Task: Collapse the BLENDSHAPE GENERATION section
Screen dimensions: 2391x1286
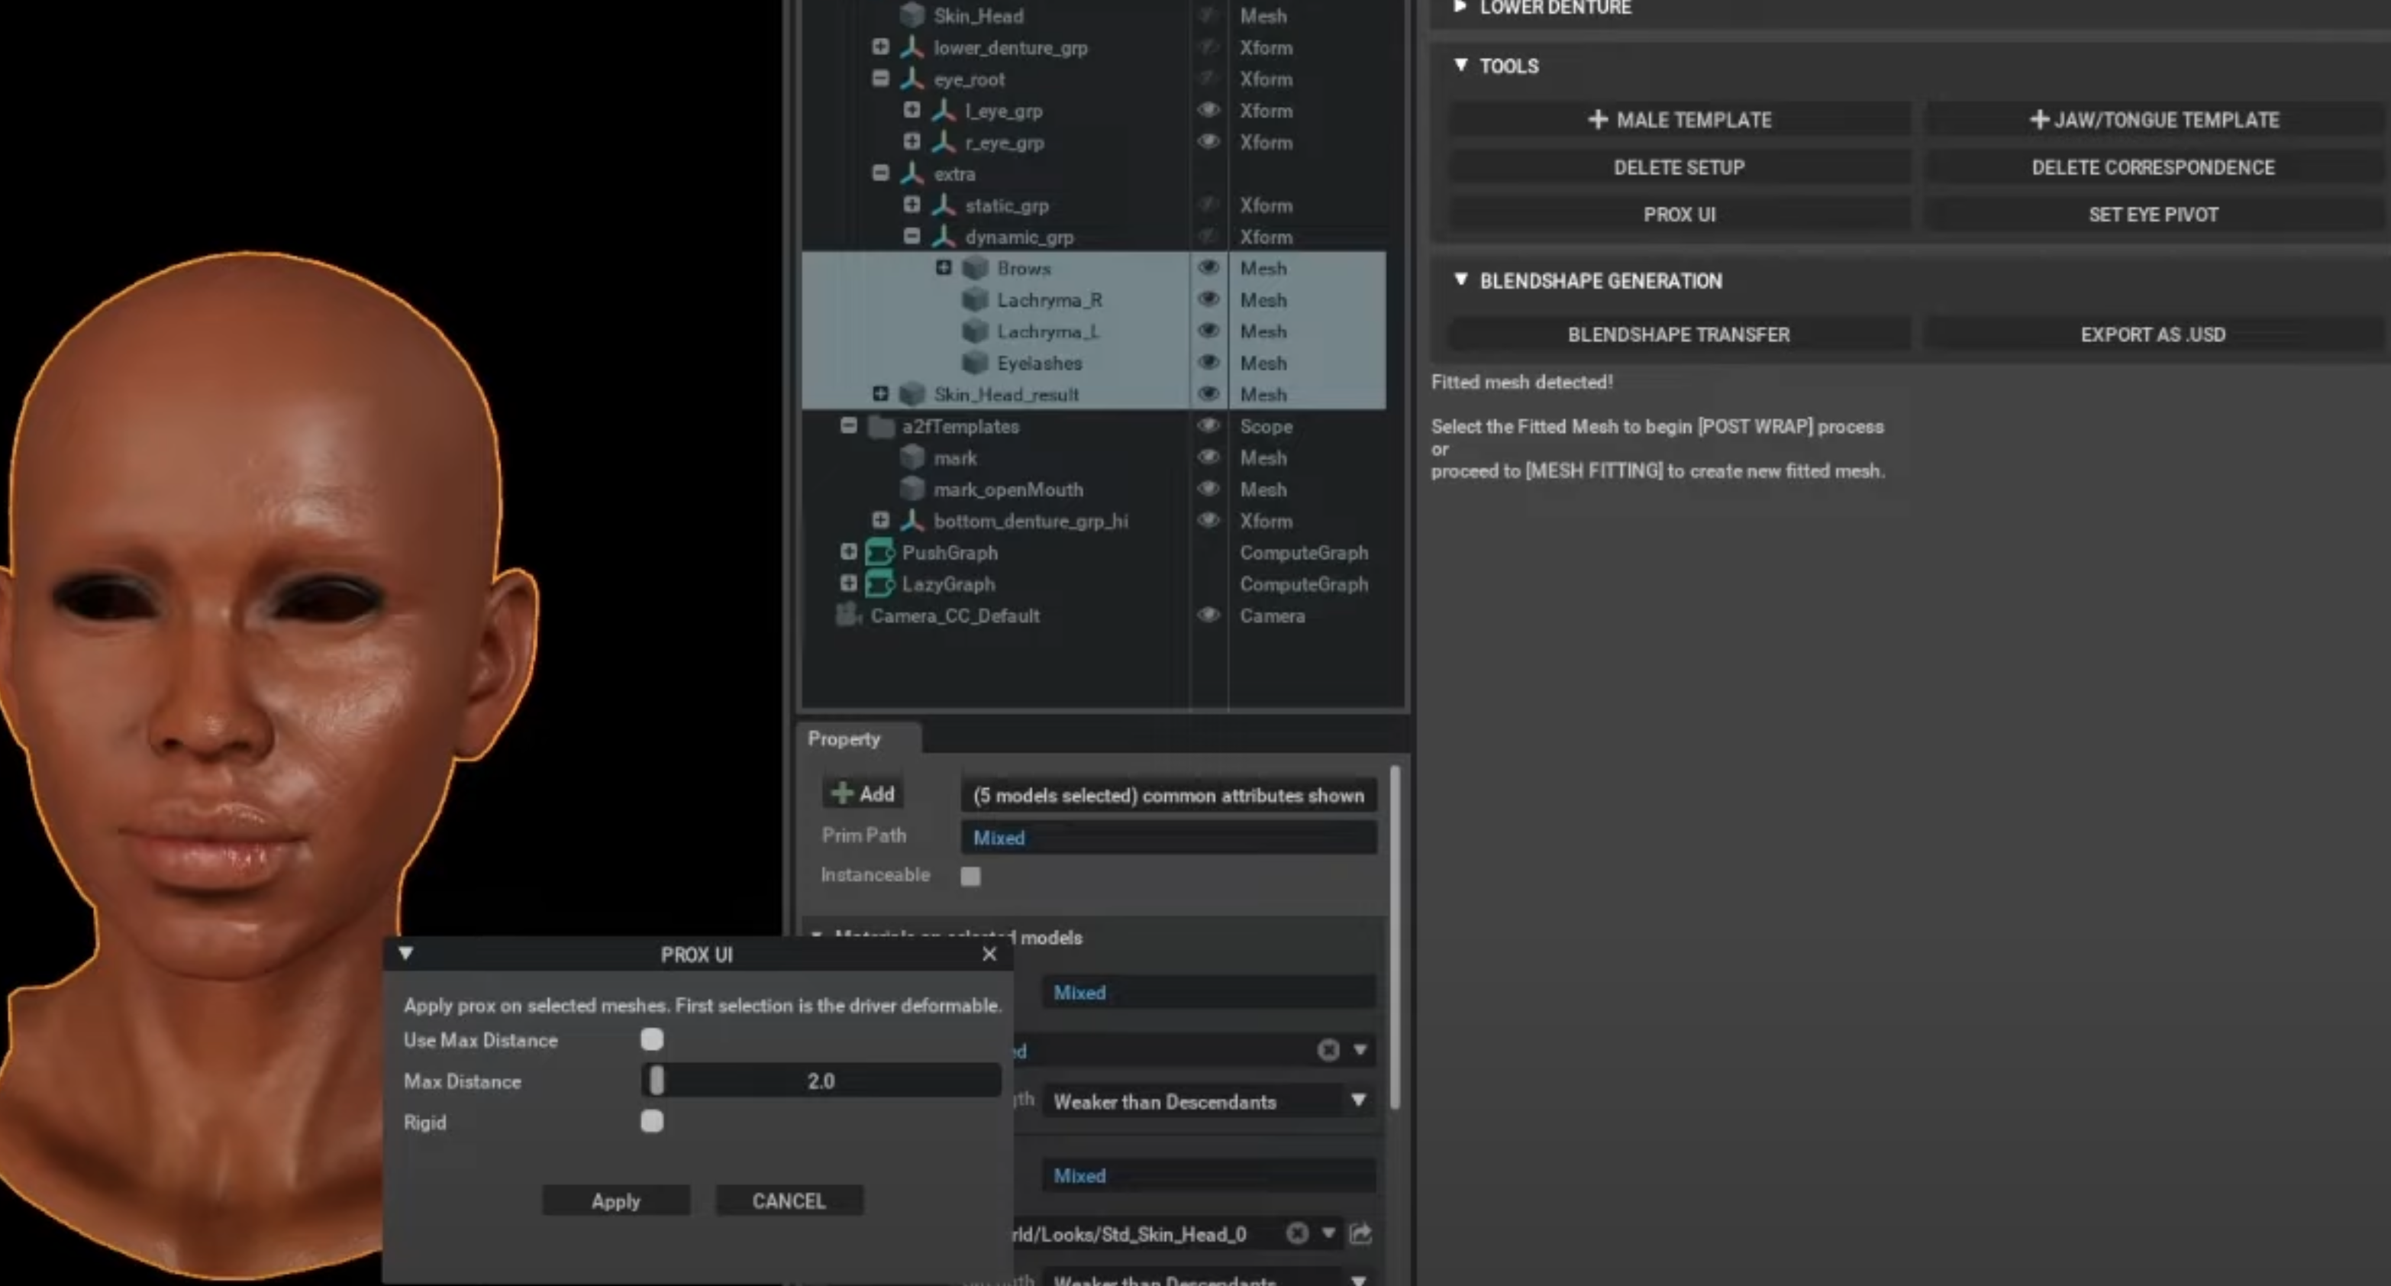Action: [1460, 279]
